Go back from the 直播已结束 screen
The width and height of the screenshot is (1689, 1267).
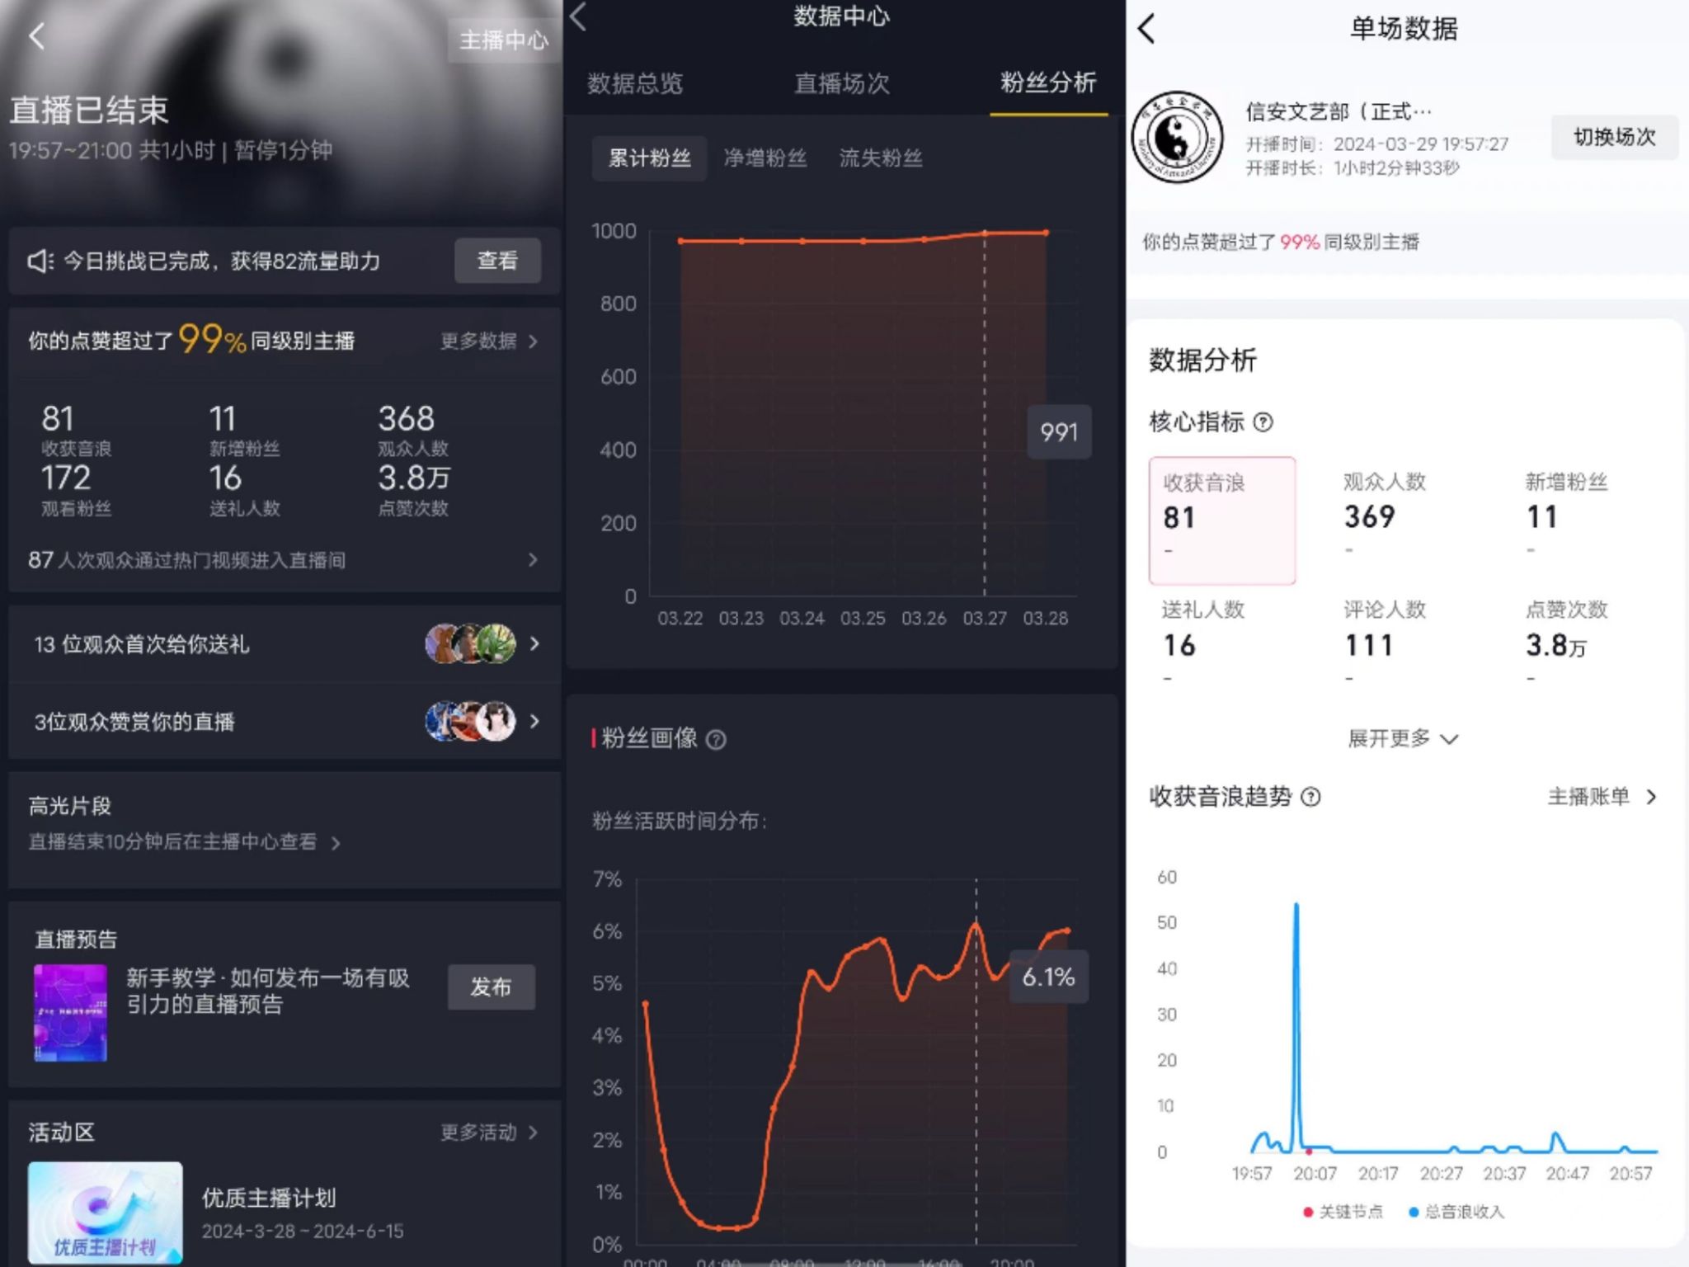coord(37,36)
